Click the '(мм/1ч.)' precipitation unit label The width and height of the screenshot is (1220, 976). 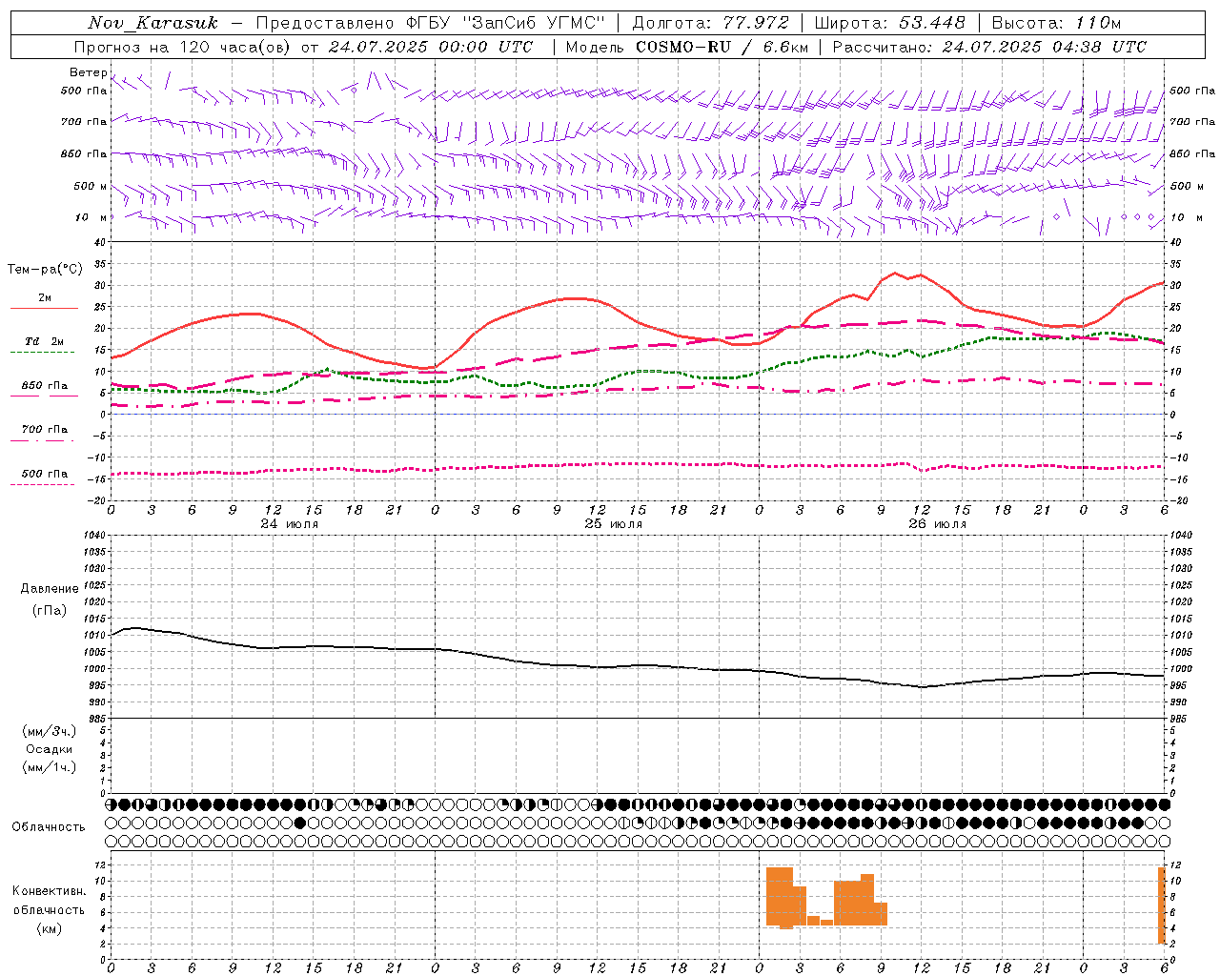coord(49,767)
